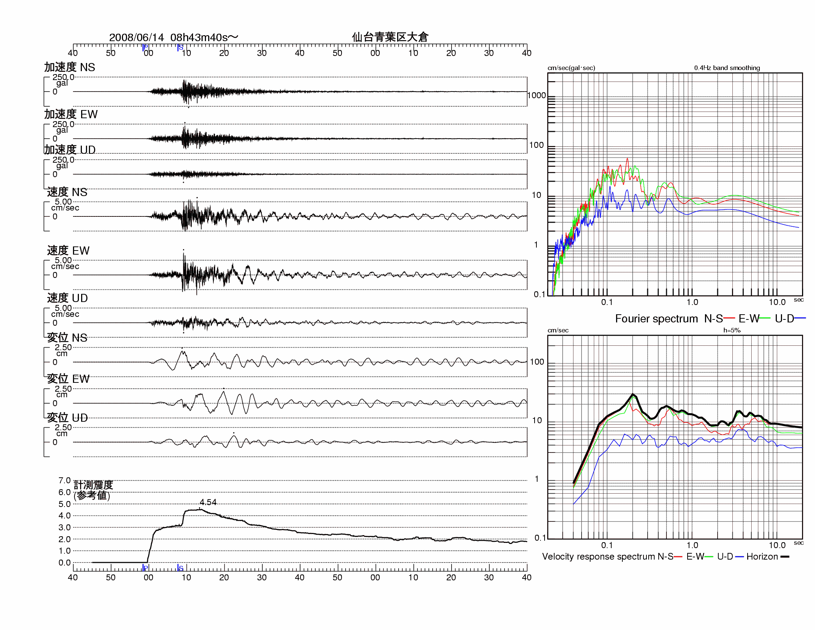Click the blue S marker on top timeline
815x630 pixels.
pyautogui.click(x=180, y=47)
